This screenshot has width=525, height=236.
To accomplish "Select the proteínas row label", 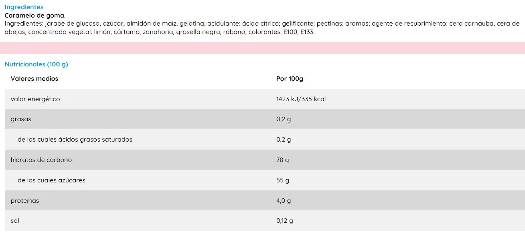I will click(25, 201).
